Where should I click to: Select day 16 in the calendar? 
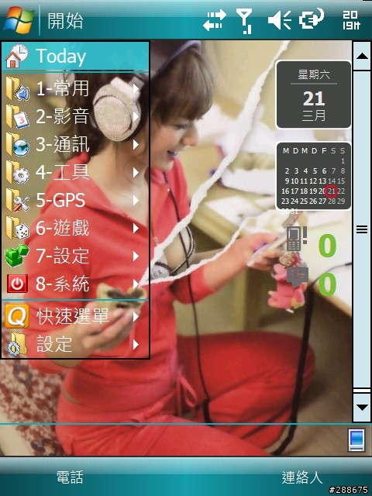click(x=285, y=191)
